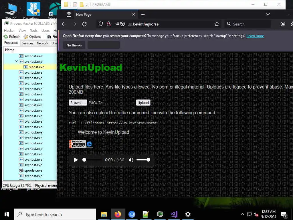Click the properties checkmark icon in PROGRAMS titlebar
The width and height of the screenshot is (293, 220).
[75, 5]
